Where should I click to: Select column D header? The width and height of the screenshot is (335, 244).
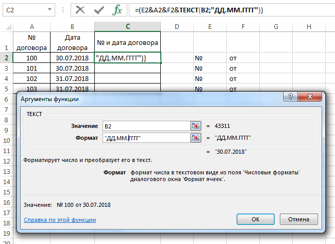click(x=177, y=26)
